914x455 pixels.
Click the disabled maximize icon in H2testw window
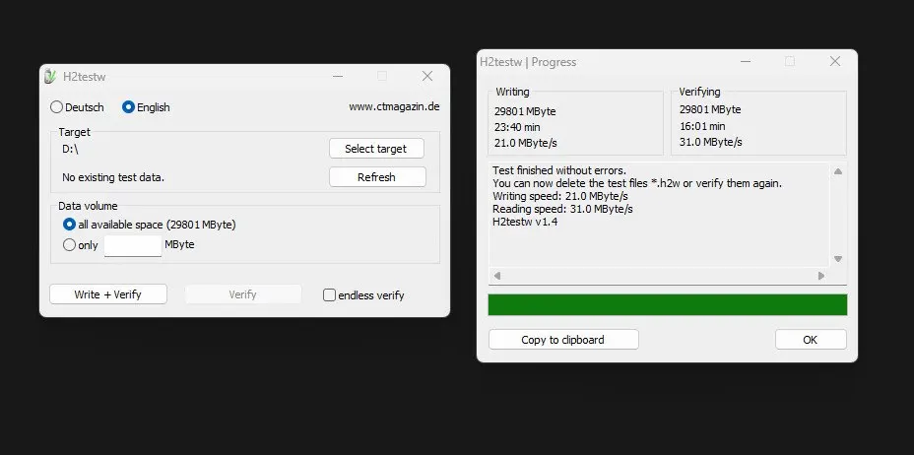pos(382,76)
